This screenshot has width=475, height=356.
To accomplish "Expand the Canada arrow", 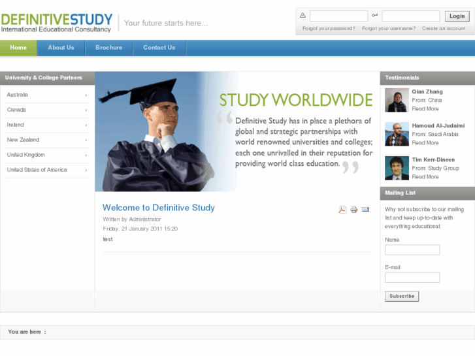I will [86, 110].
